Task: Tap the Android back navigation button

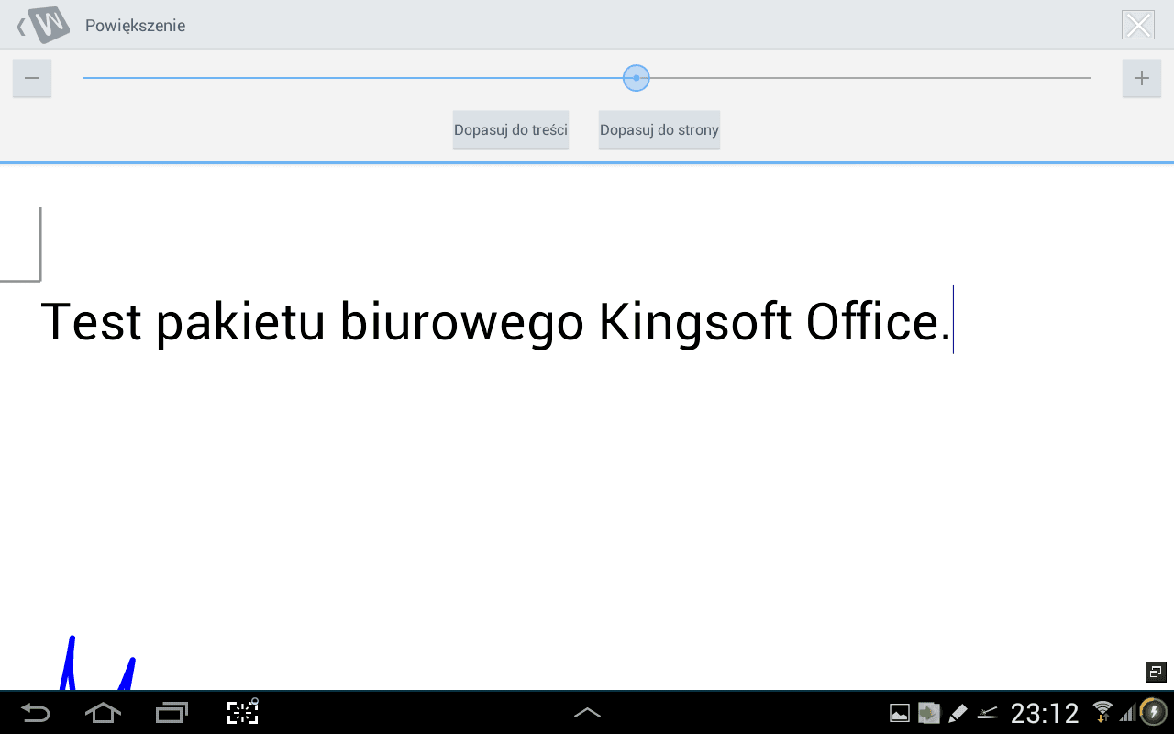Action: pyautogui.click(x=36, y=712)
